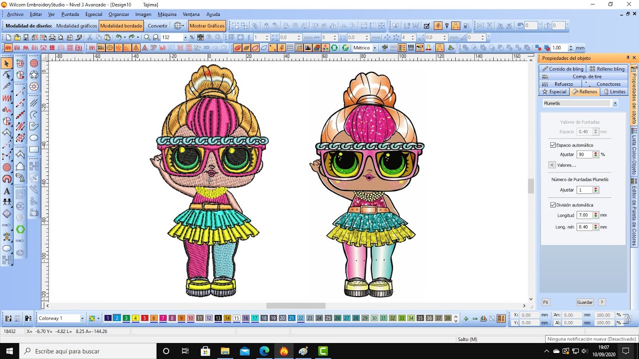Select color swatch number 7

click(163, 318)
